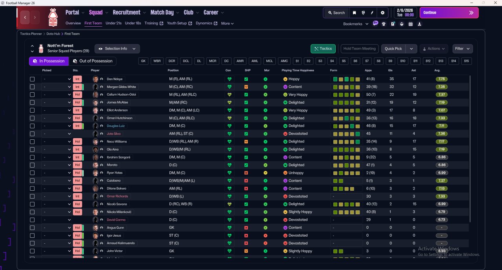Tick the checkbox for Ryan Yates
The height and width of the screenshot is (270, 502).
[32, 173]
